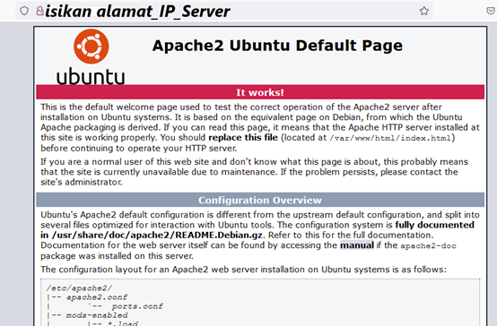
Task: Click the mods-enabled entry in tree
Action: click(97, 315)
